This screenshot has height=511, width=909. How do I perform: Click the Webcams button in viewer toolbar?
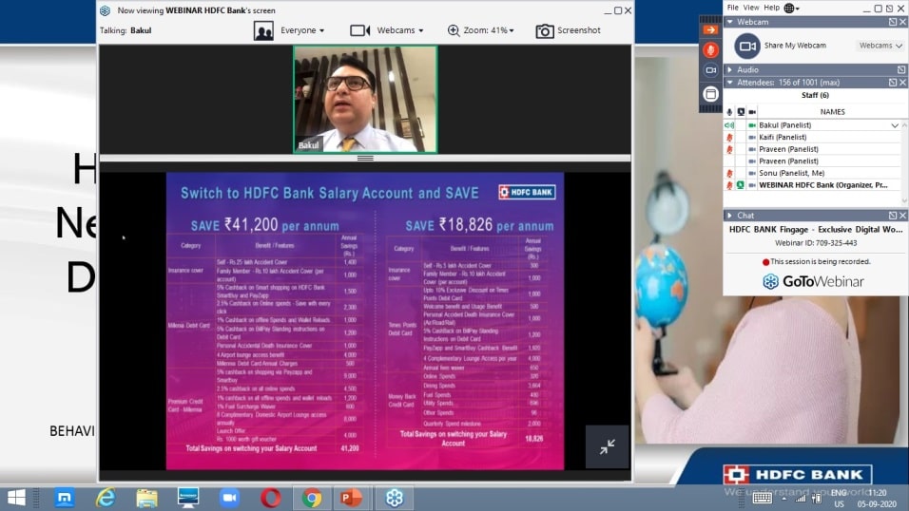(x=388, y=30)
